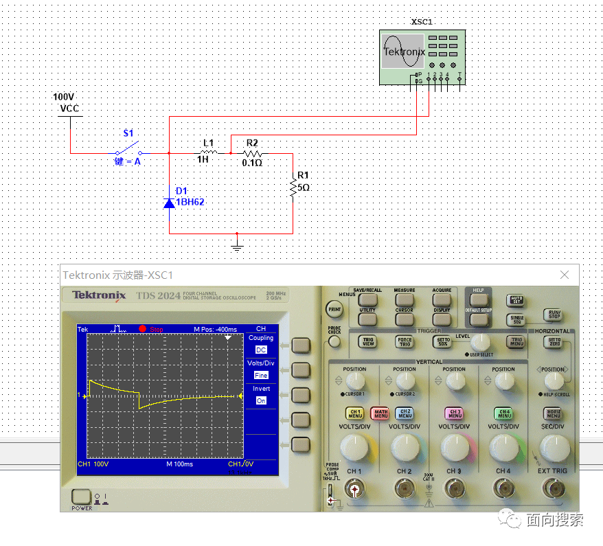The image size is (603, 546).
Task: Click the SAVE/RECALL oscilloscope button
Action: (367, 299)
